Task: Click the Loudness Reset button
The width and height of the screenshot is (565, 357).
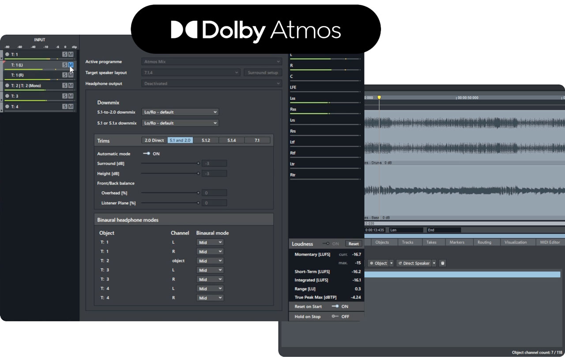Action: pos(354,244)
